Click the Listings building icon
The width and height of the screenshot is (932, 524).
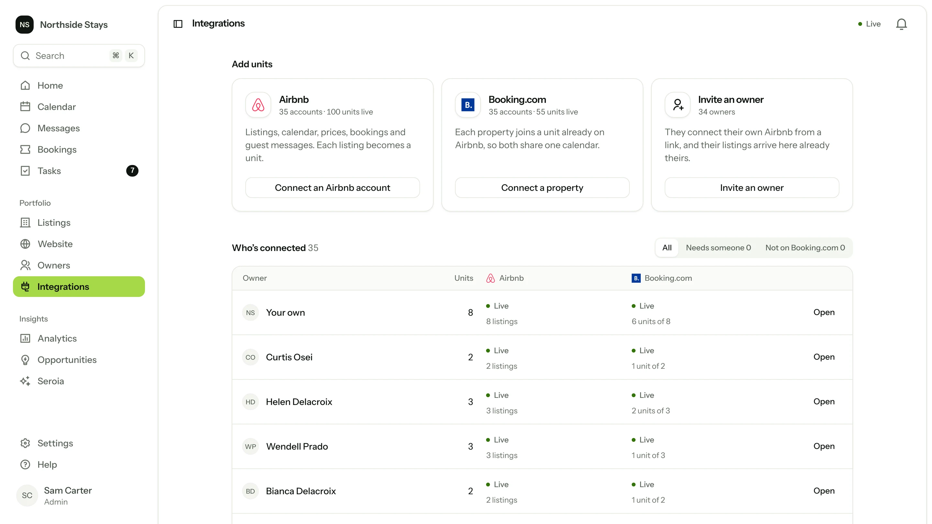coord(25,223)
